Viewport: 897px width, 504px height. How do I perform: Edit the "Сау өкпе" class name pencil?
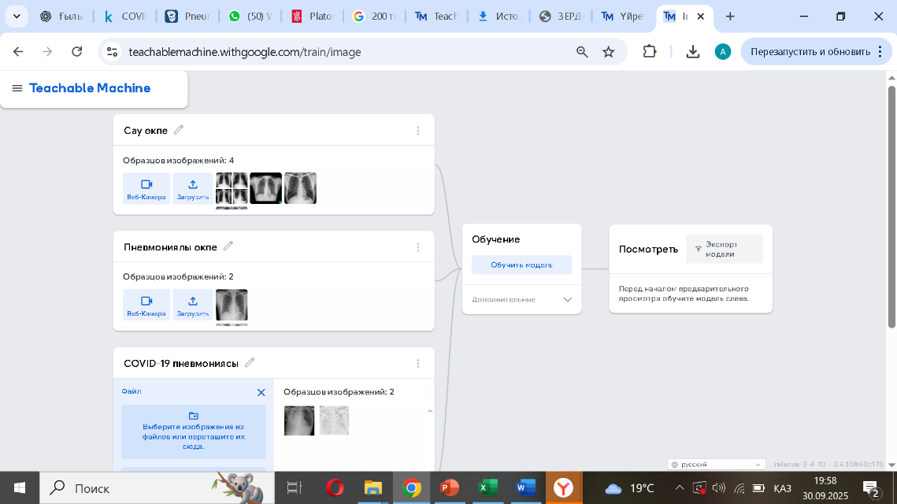click(x=179, y=130)
